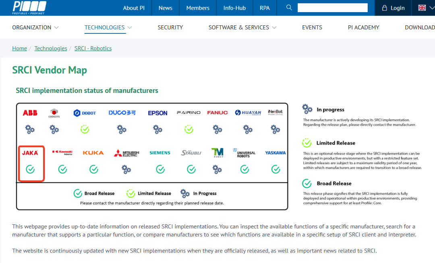Screen dimensions: 435x263
Task: Click the limited release checkmark under FAIRINO
Action: tap(189, 129)
